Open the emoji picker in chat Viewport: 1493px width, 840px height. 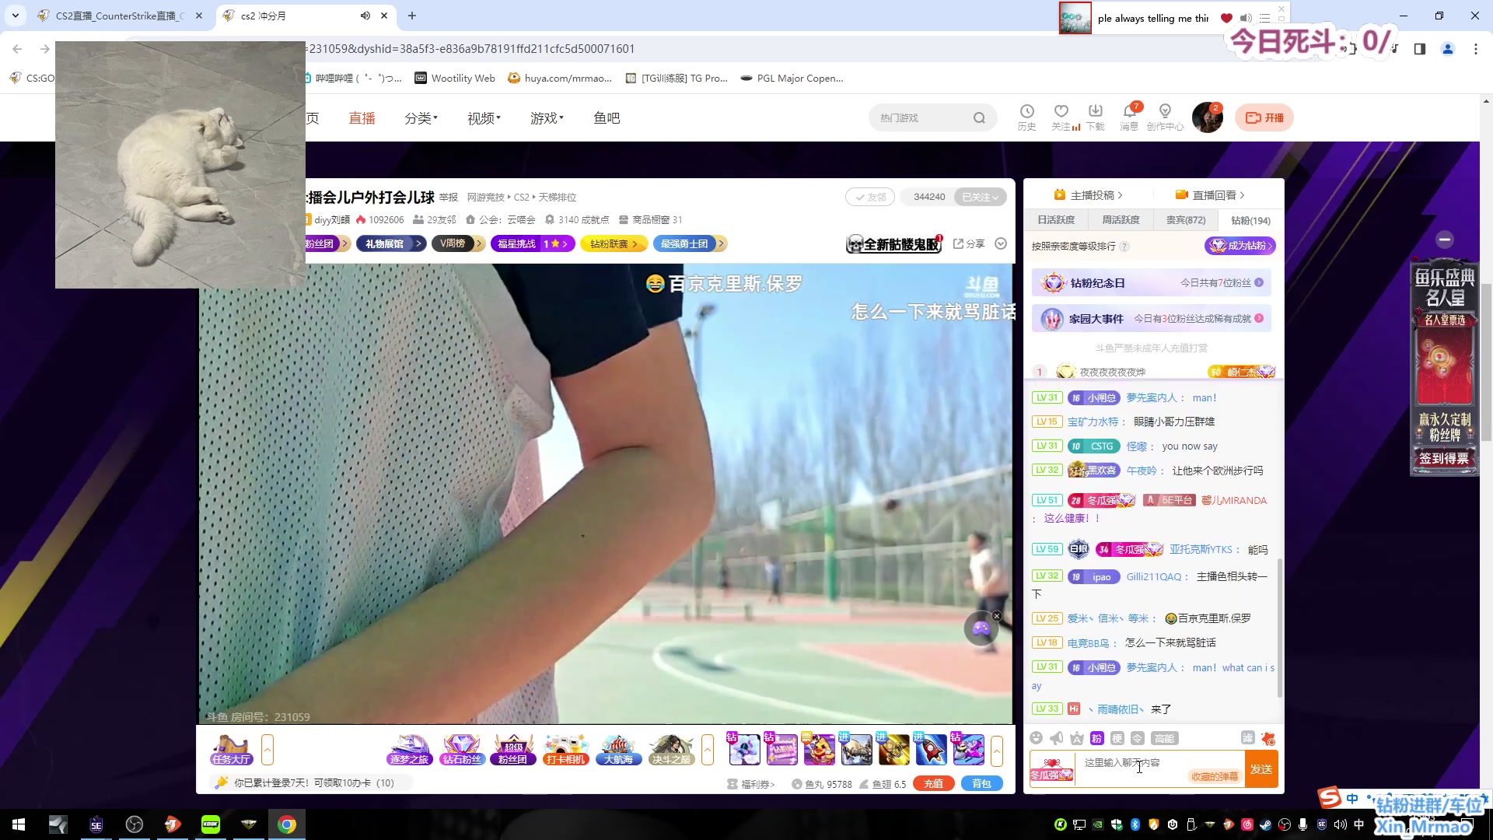(x=1036, y=738)
